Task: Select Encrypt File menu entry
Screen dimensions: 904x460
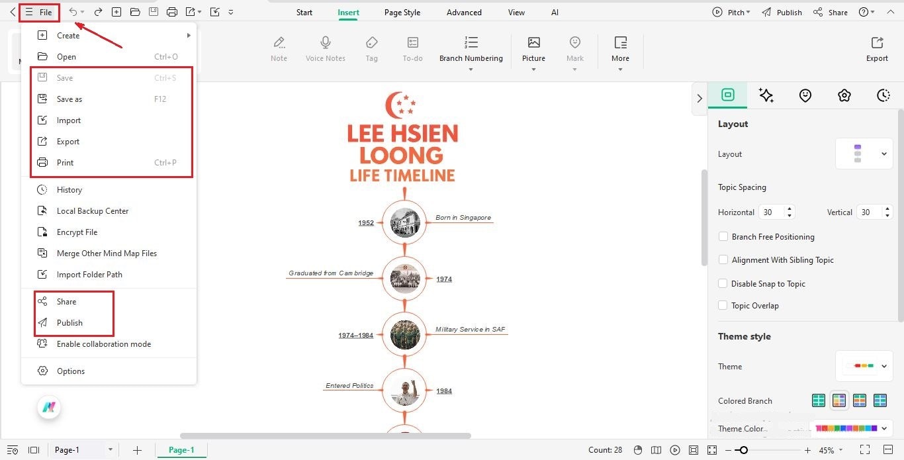Action: point(109,232)
